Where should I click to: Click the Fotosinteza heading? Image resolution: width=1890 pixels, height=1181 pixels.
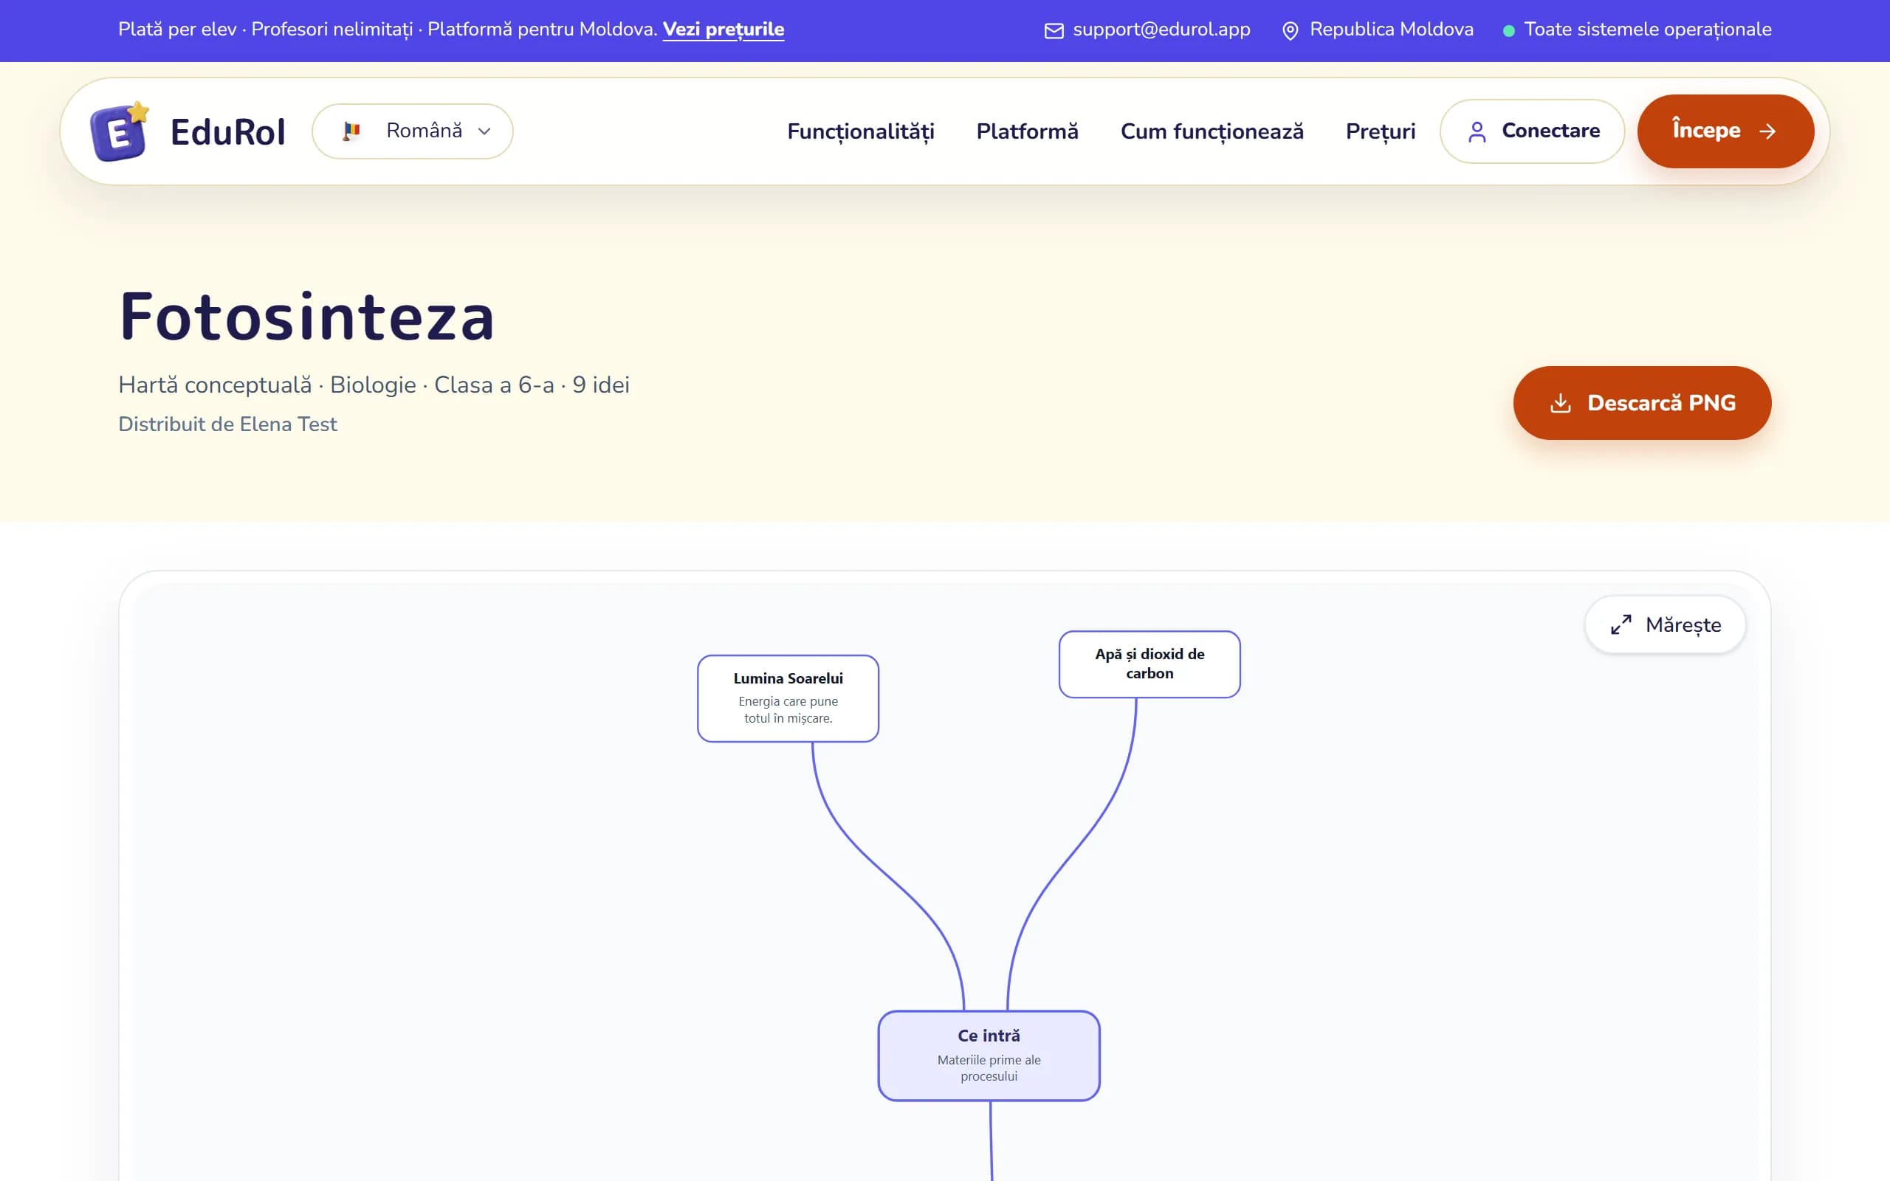307,317
